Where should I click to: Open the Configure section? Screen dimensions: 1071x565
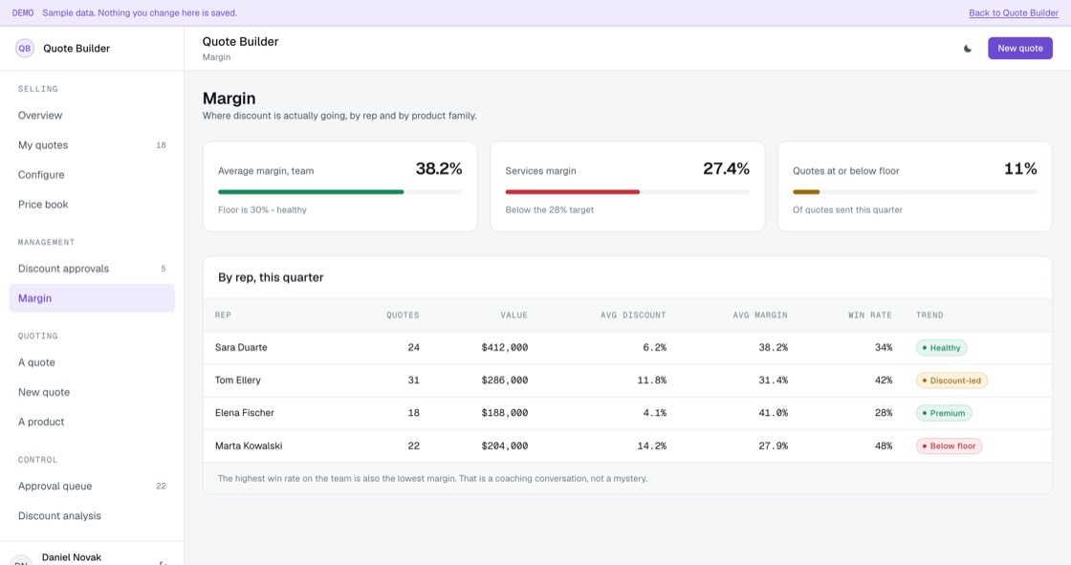click(92, 175)
